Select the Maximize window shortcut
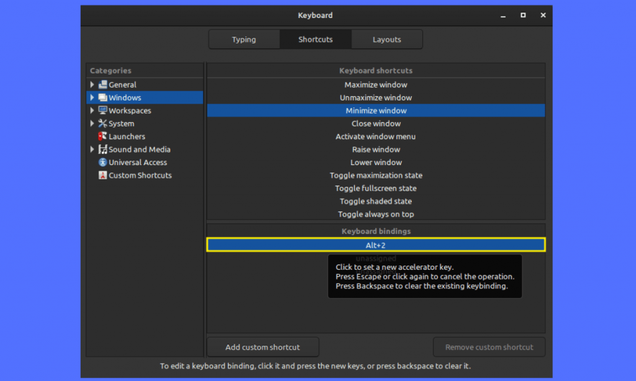Viewport: 636px width, 381px height. click(376, 84)
